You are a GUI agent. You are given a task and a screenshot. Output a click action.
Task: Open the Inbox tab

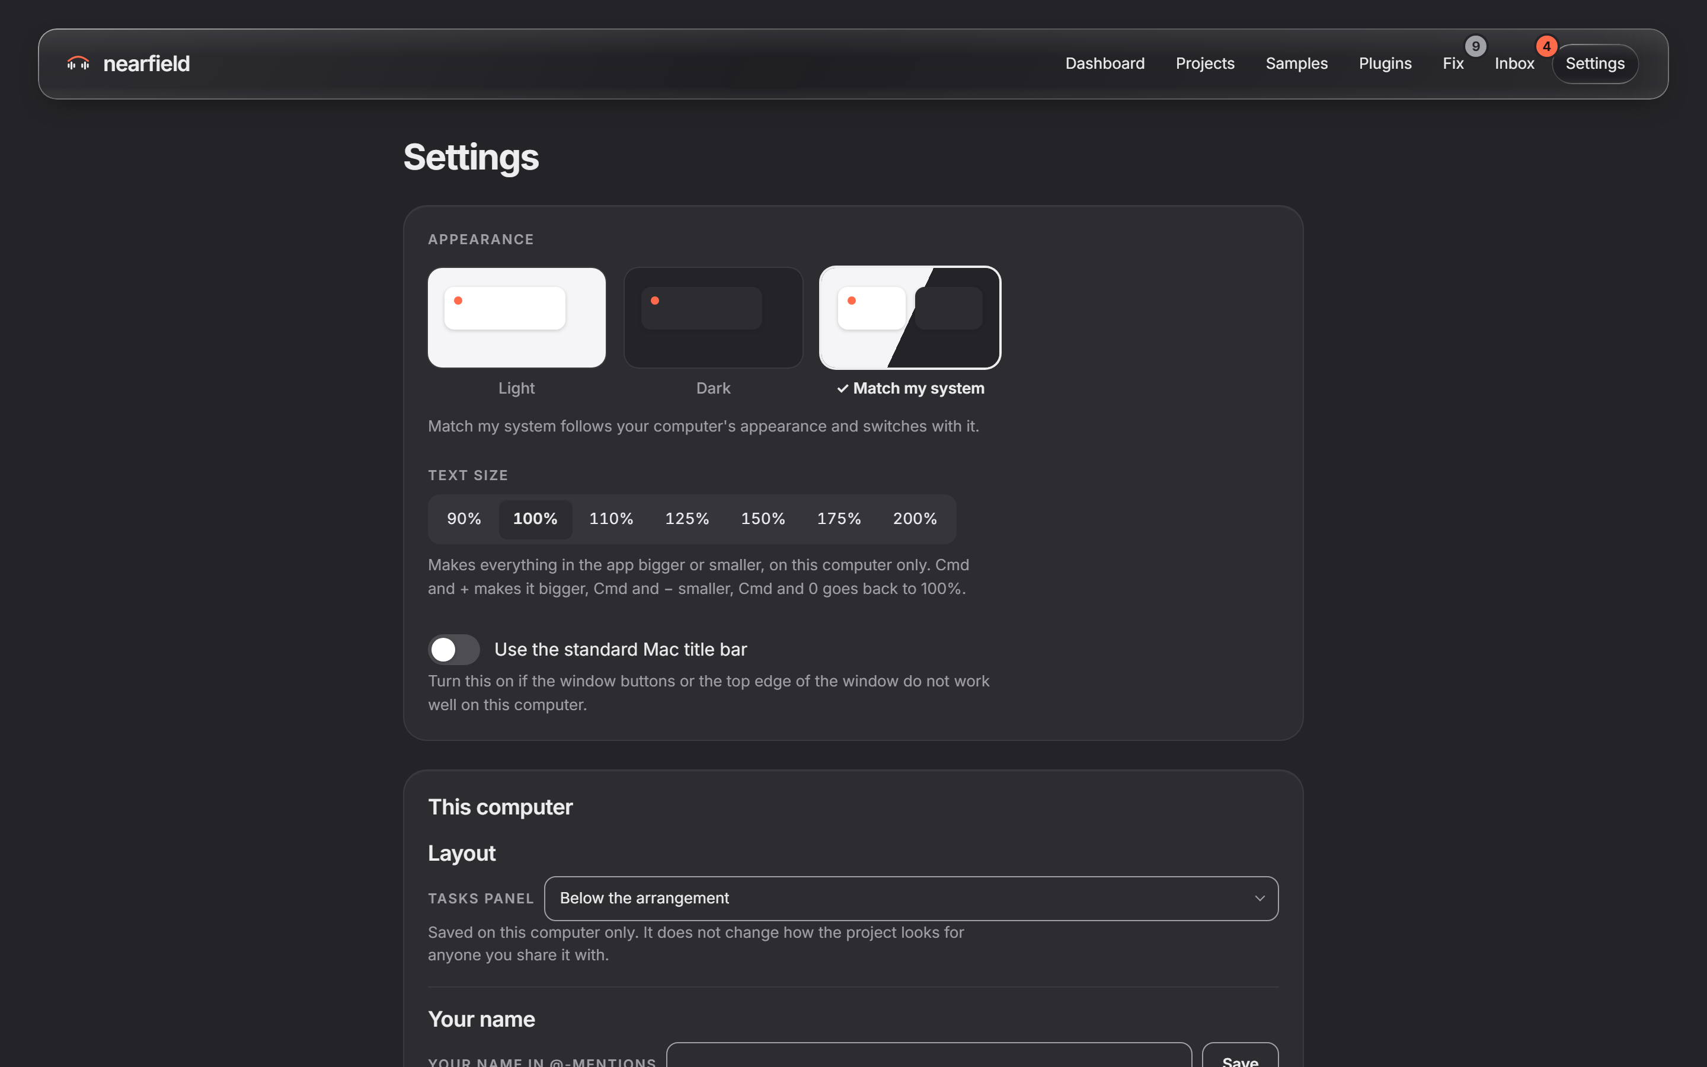pos(1514,63)
